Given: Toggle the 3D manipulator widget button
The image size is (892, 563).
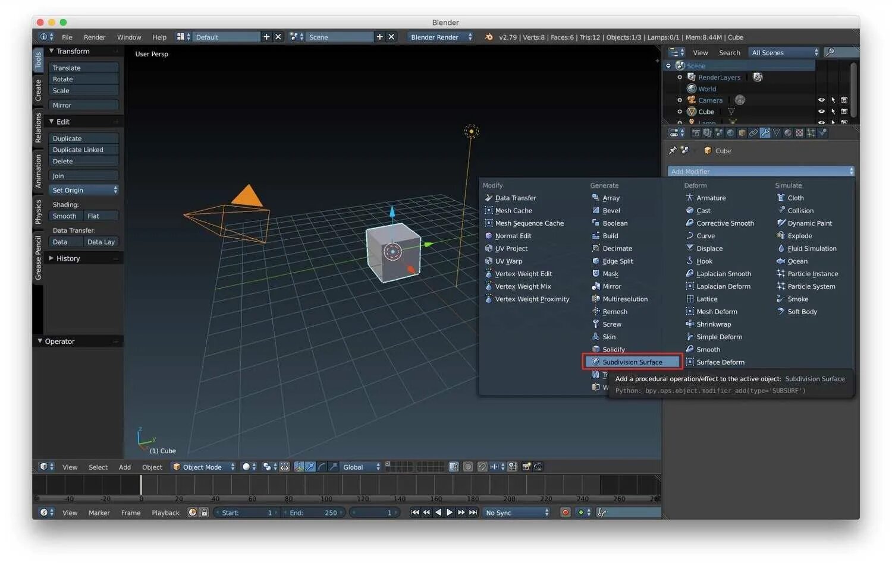Looking at the screenshot, I should pos(299,467).
